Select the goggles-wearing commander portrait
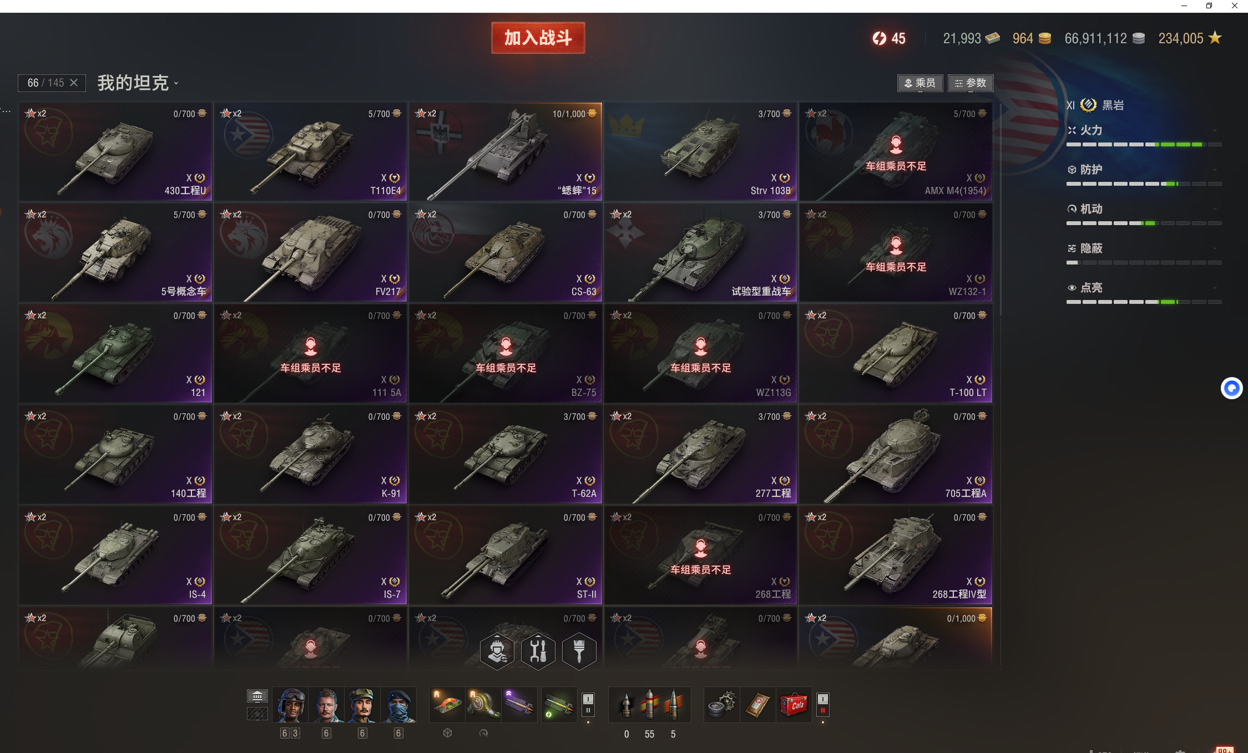 coord(290,705)
